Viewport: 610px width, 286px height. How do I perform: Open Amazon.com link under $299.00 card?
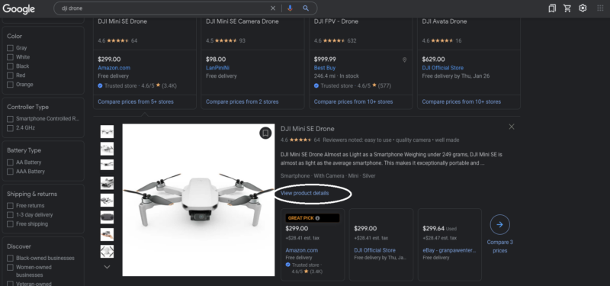114,68
